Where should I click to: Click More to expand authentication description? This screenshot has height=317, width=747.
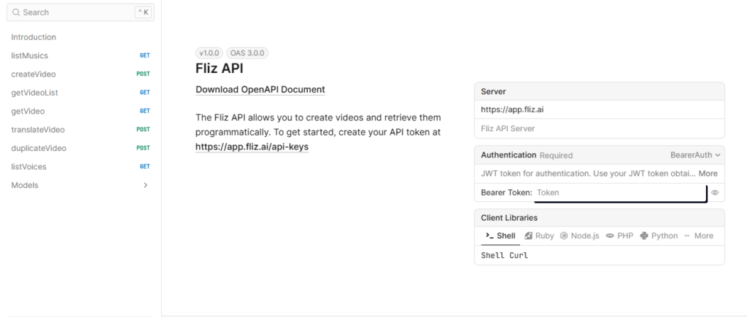[708, 173]
